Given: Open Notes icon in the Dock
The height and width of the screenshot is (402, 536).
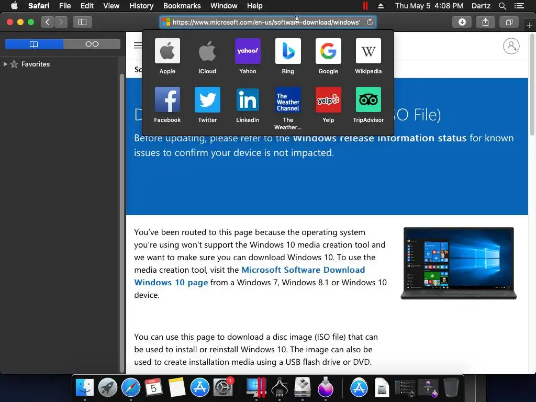Looking at the screenshot, I should tap(176, 387).
